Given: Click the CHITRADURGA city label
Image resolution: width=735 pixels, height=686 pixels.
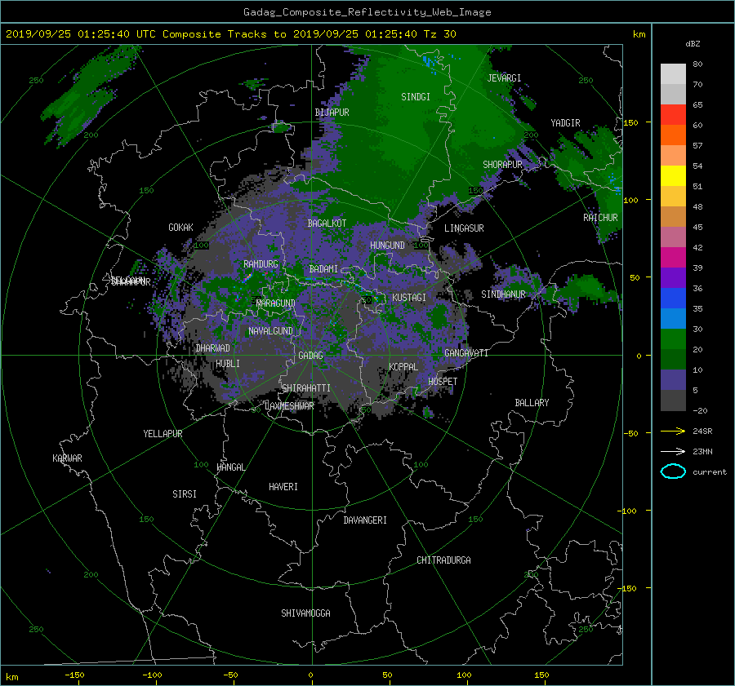Looking at the screenshot, I should pos(443,560).
